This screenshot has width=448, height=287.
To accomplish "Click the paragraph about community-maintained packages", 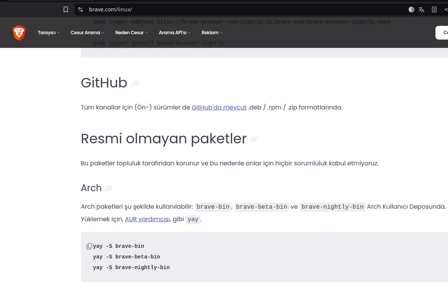I will (230, 163).
